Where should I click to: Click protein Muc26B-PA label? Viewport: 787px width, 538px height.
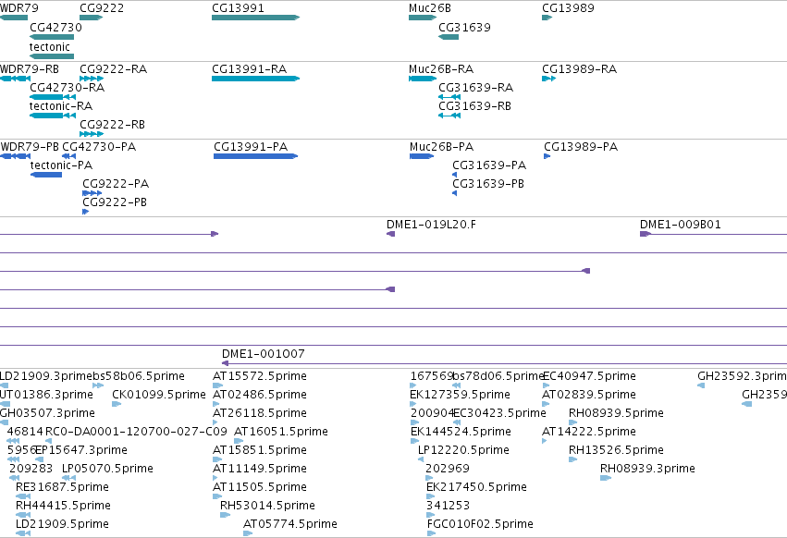pyautogui.click(x=441, y=147)
